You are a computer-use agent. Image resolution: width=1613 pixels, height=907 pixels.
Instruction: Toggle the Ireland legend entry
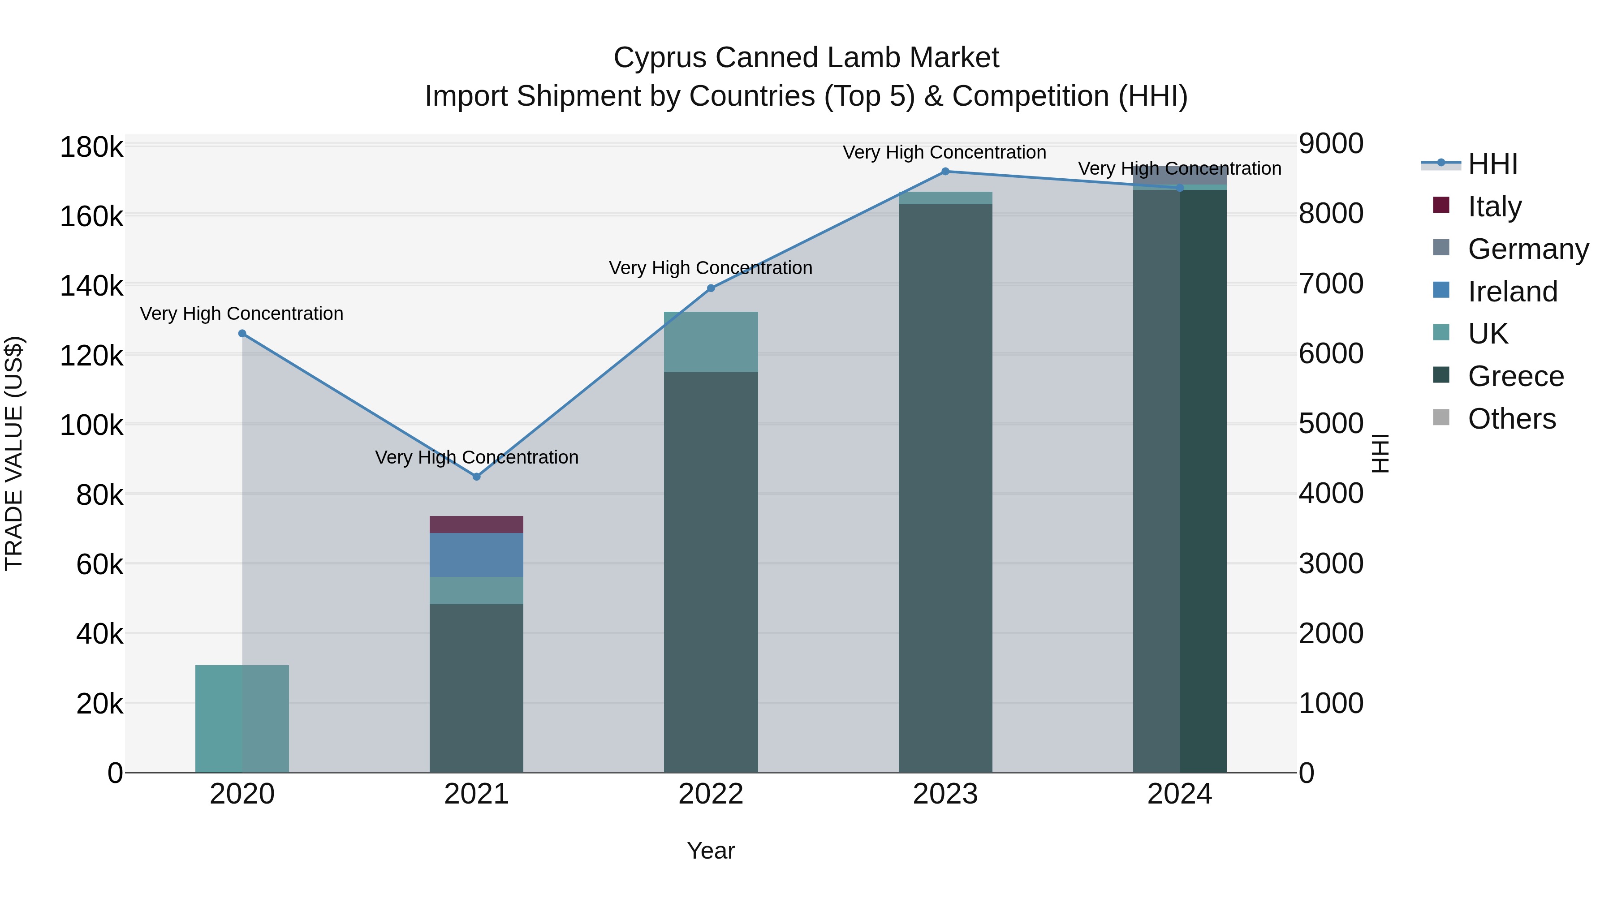1495,291
